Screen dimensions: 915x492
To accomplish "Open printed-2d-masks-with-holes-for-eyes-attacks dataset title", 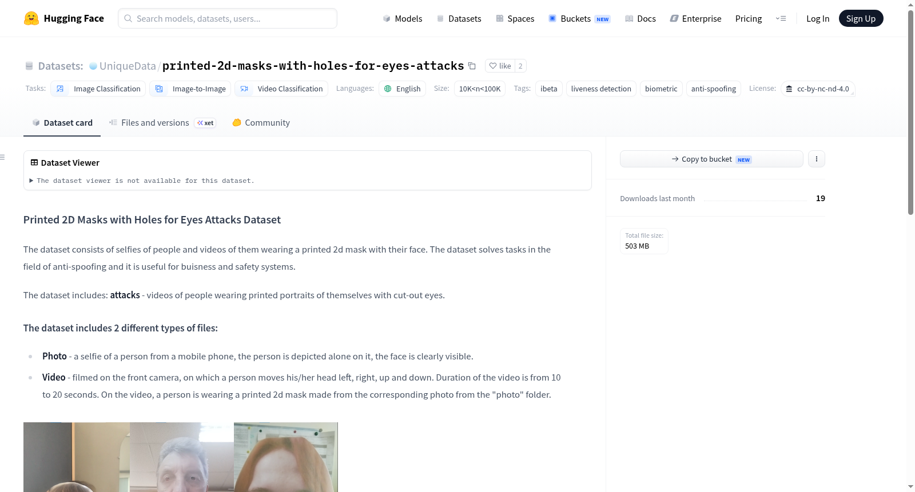I will click(x=313, y=66).
